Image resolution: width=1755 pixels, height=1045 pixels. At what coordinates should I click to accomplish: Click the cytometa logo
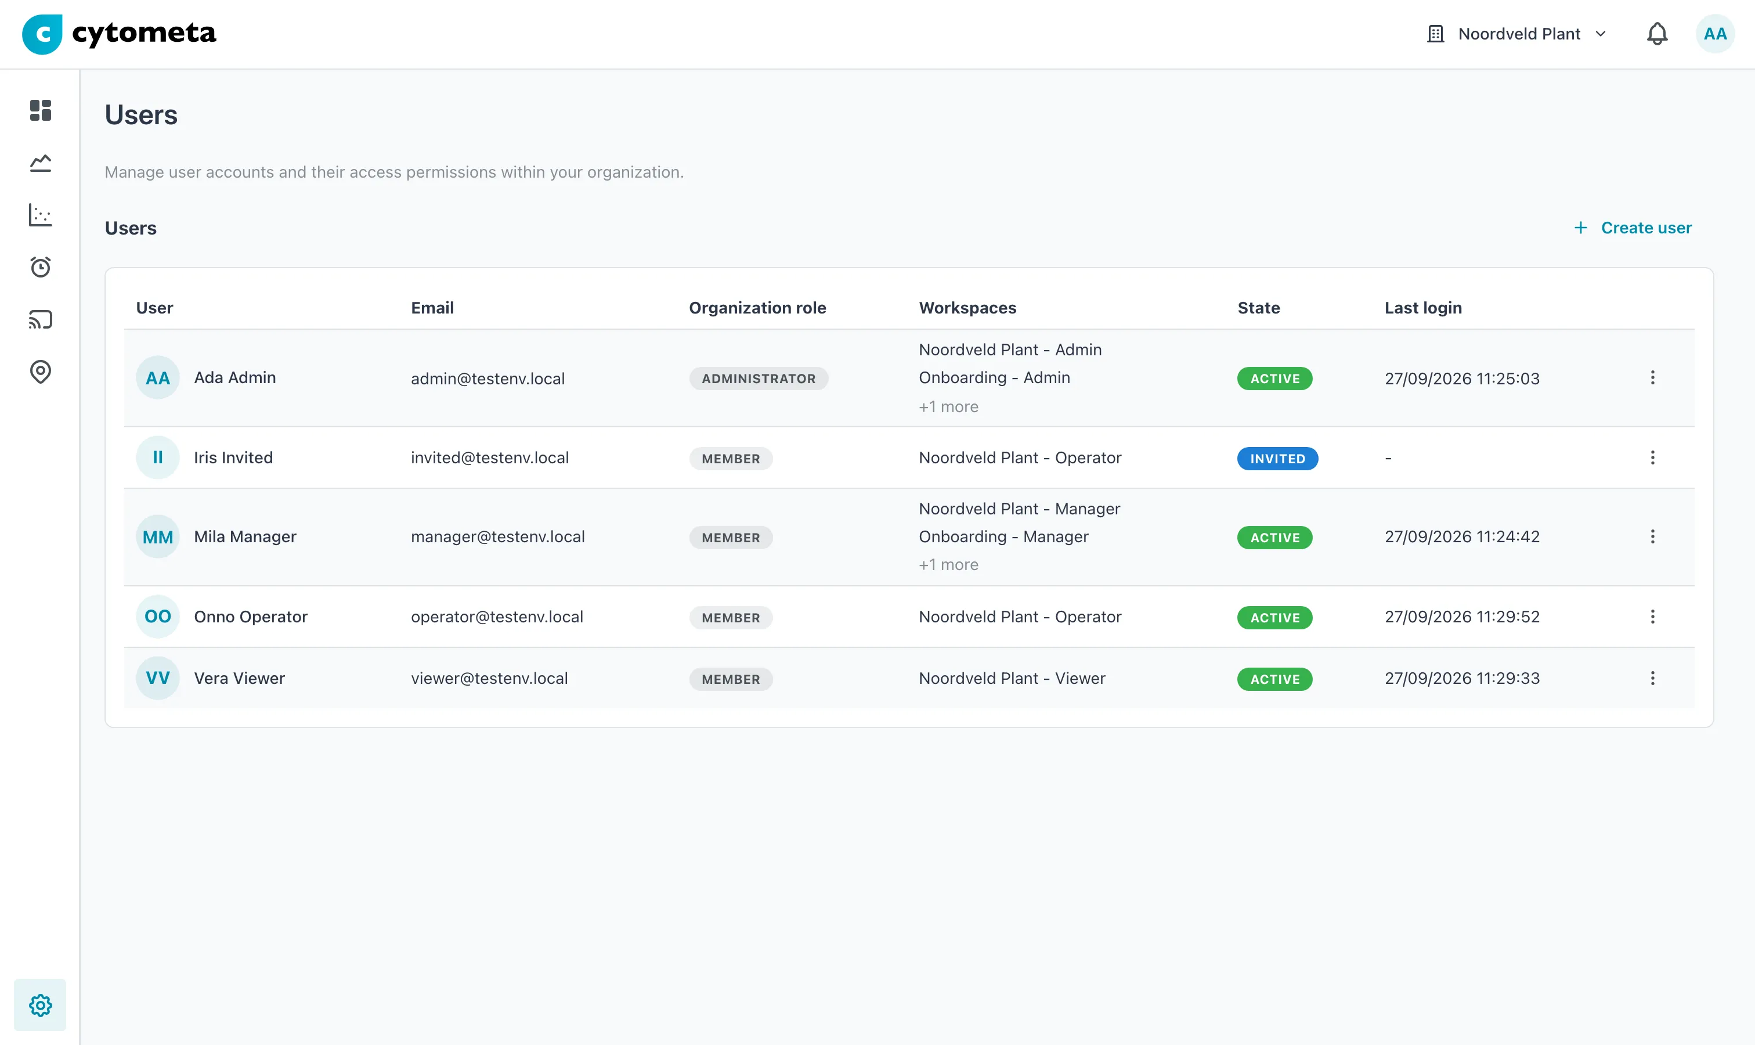[119, 34]
